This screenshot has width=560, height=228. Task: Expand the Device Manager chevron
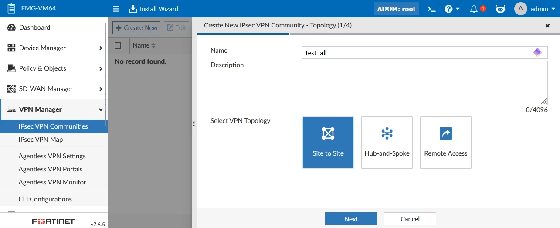(101, 48)
